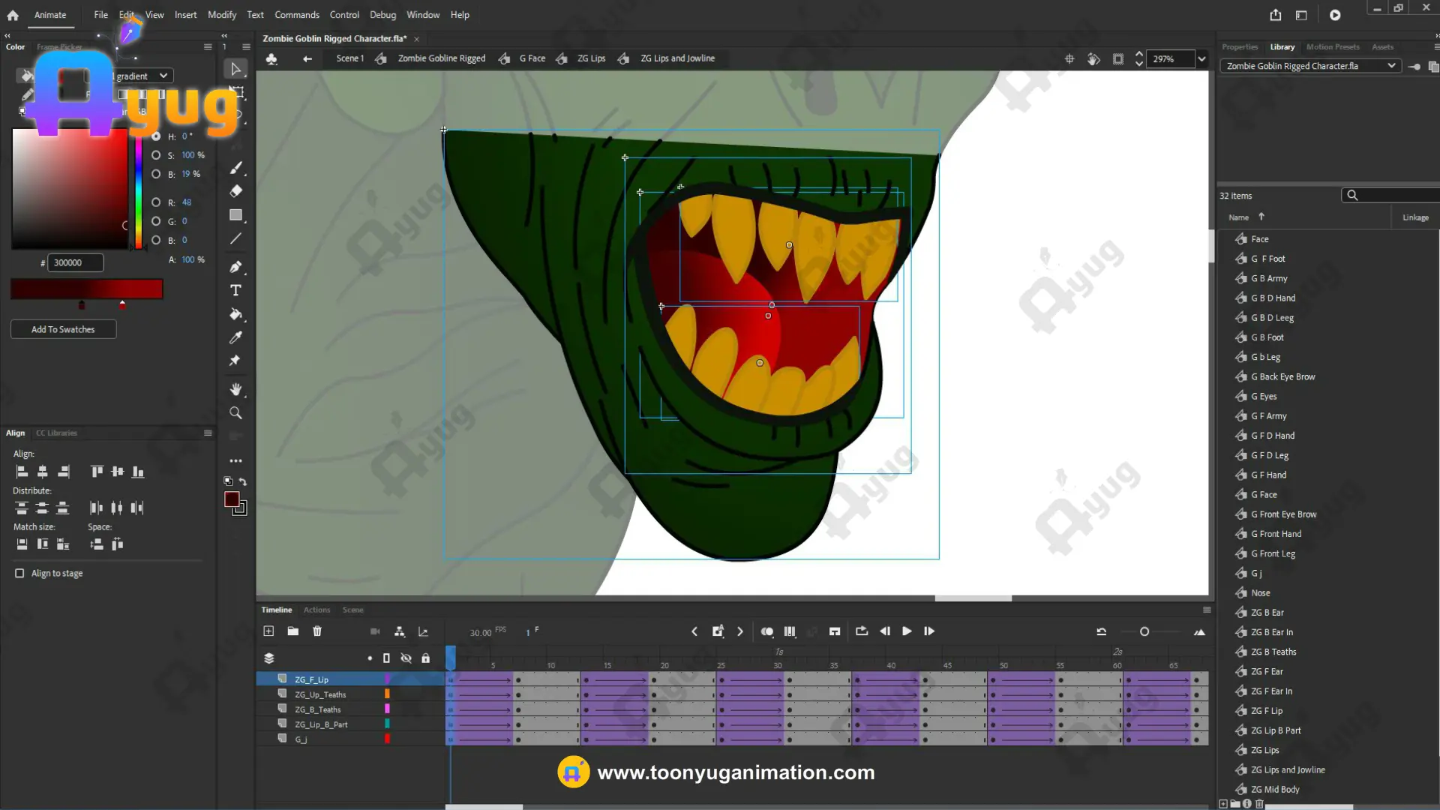
Task: Select the R red channel radio button
Action: click(156, 202)
